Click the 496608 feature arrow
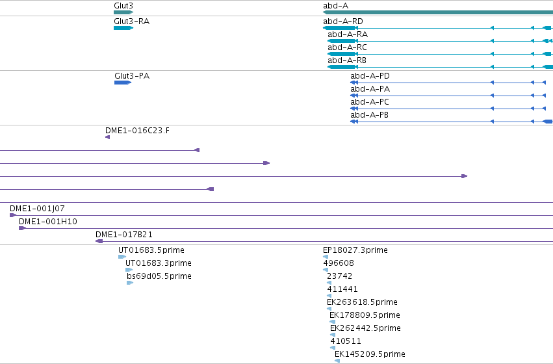Viewport: 553px width, 364px height. 326,270
